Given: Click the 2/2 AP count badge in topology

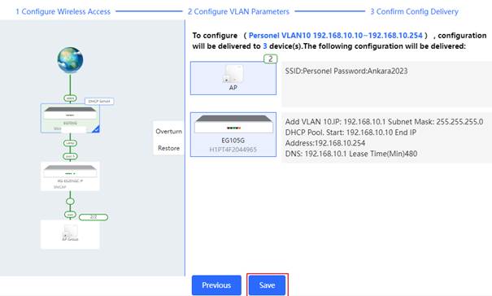Looking at the screenshot, I should tap(94, 217).
